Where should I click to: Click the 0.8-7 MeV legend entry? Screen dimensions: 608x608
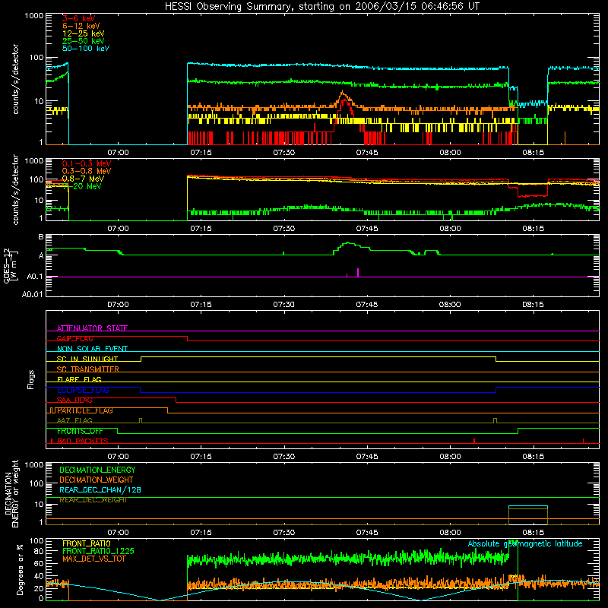[83, 179]
